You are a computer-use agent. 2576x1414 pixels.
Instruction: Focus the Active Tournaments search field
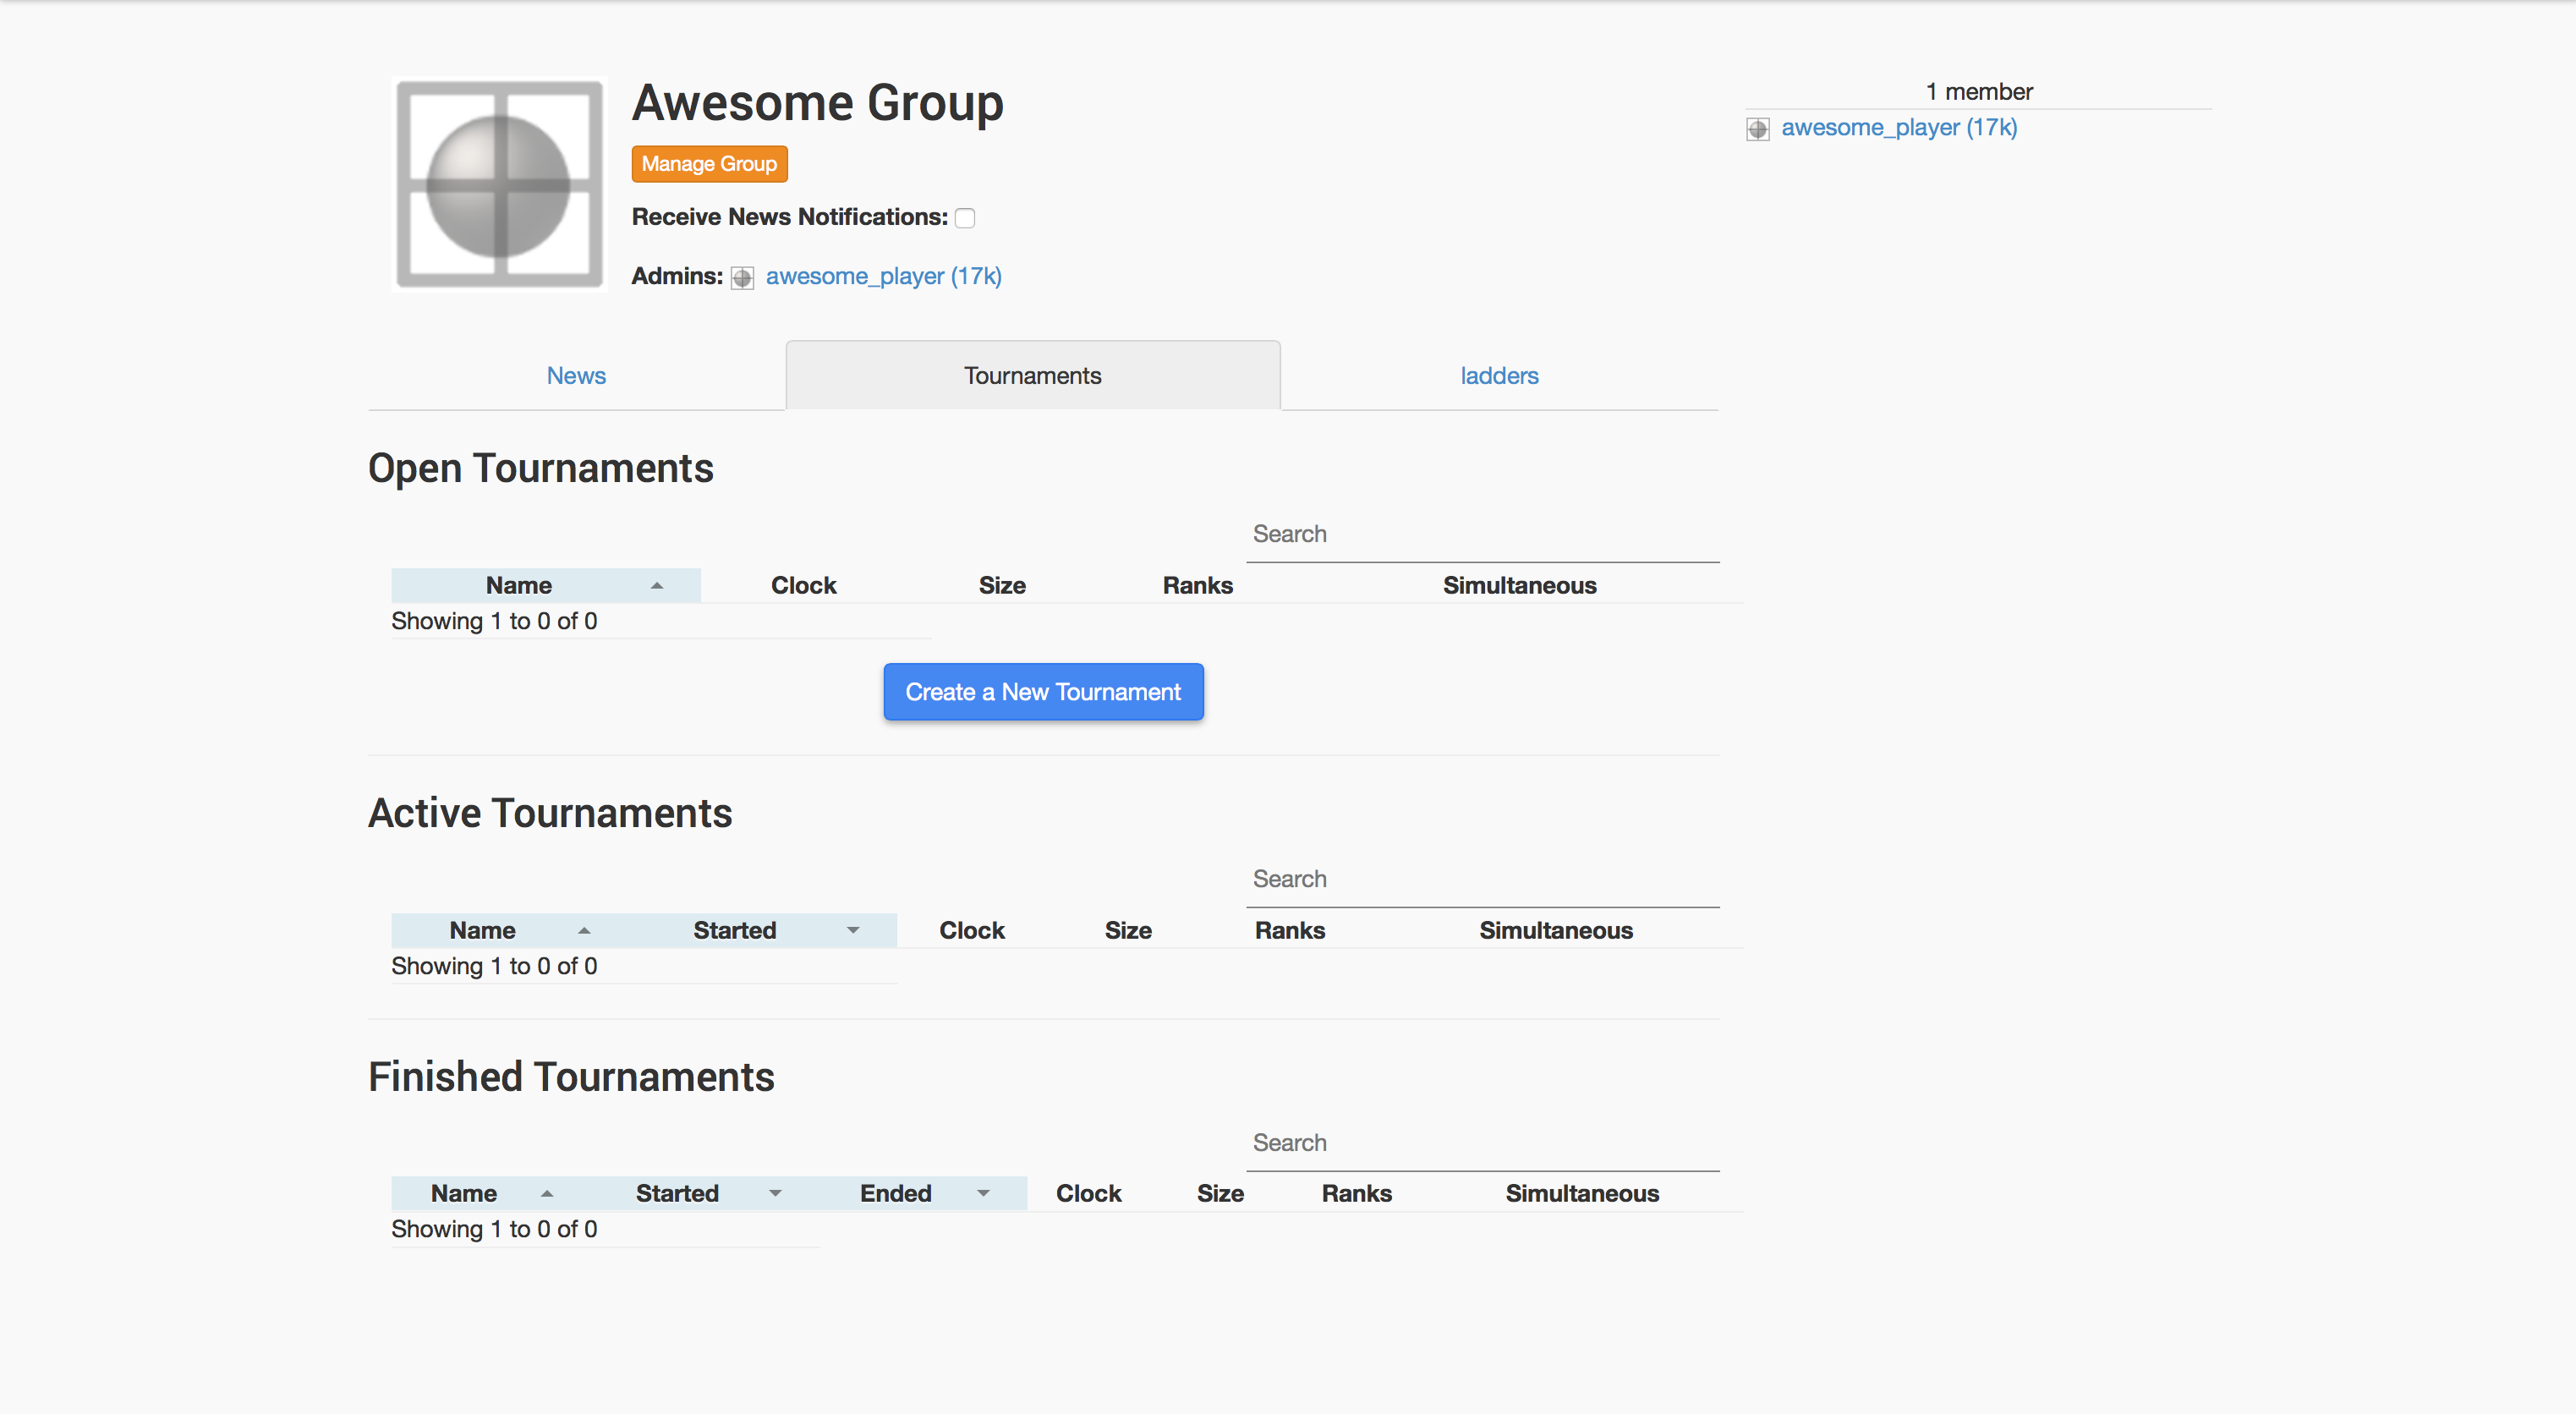tap(1482, 880)
